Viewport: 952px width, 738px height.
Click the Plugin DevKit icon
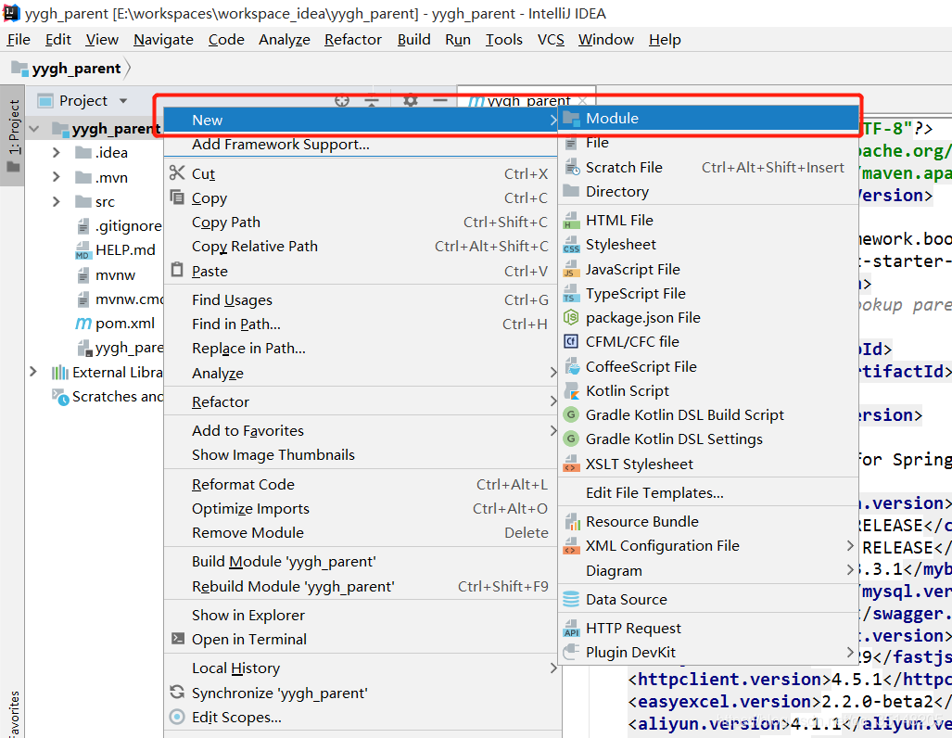571,652
